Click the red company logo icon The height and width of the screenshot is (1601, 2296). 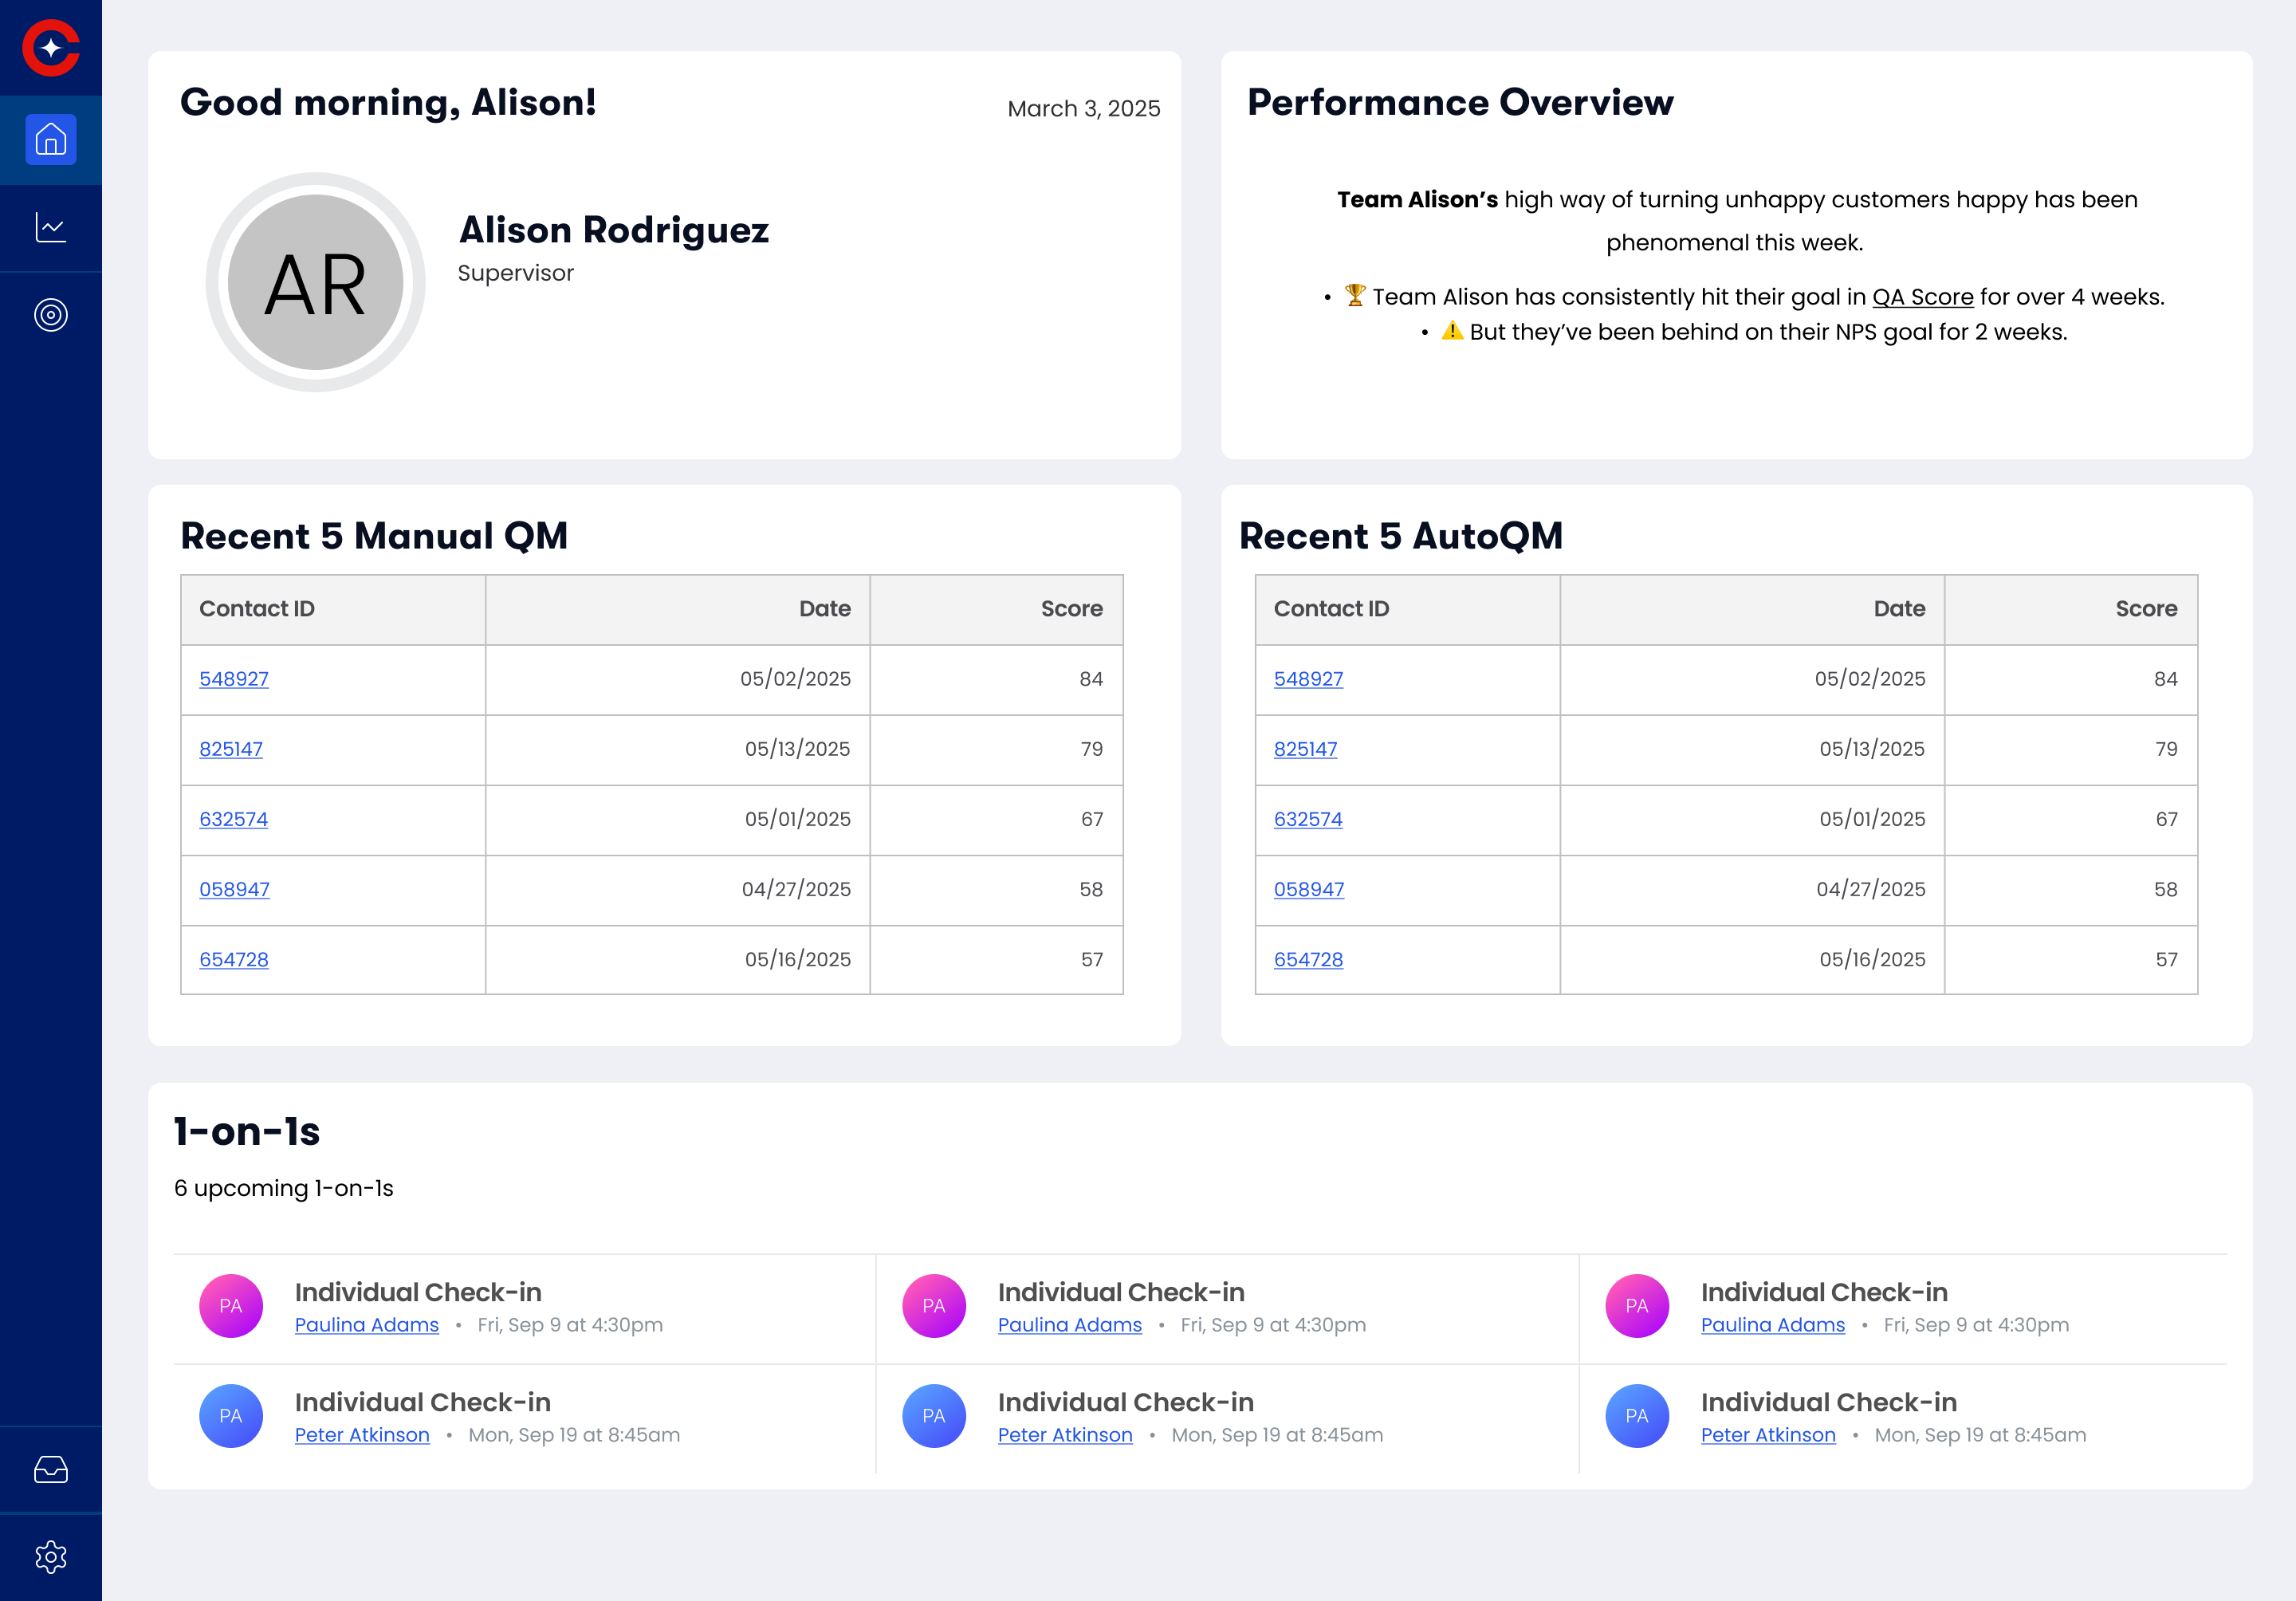51,48
